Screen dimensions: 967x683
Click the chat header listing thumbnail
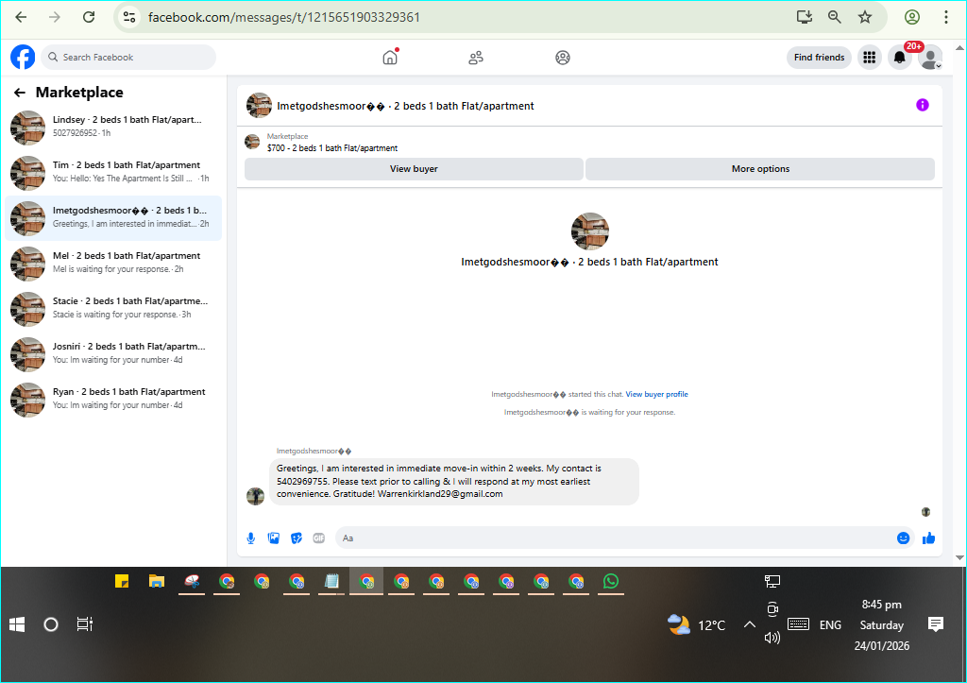[x=259, y=106]
